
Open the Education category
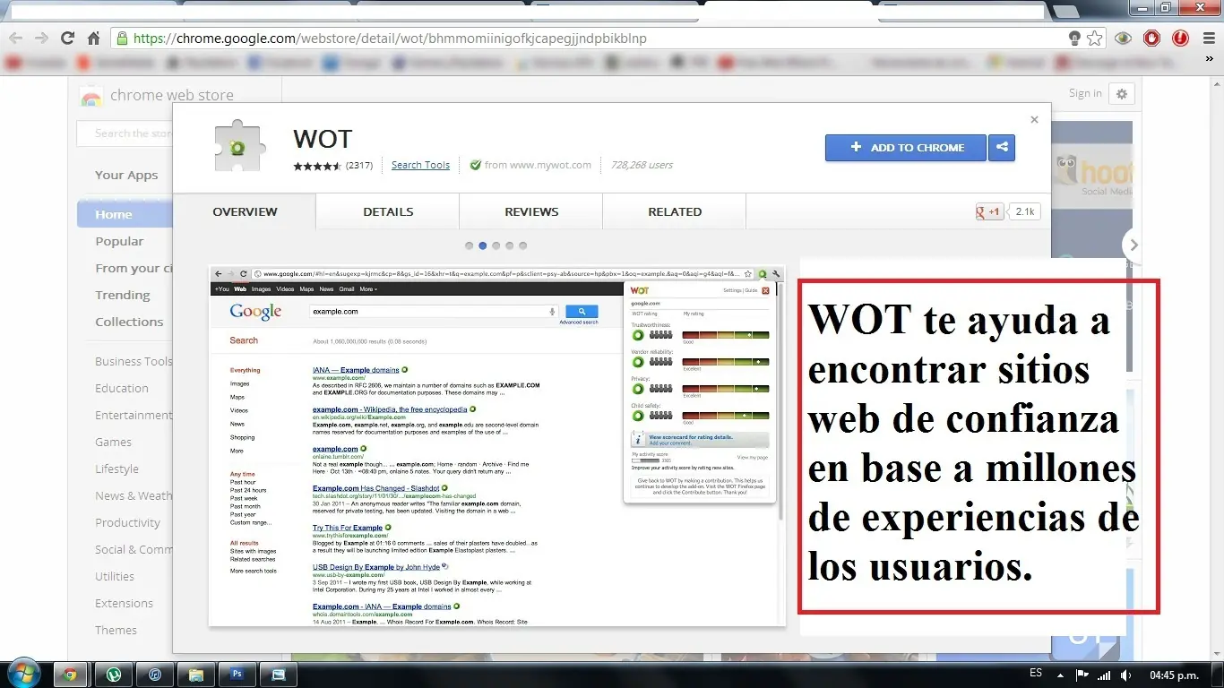click(122, 388)
